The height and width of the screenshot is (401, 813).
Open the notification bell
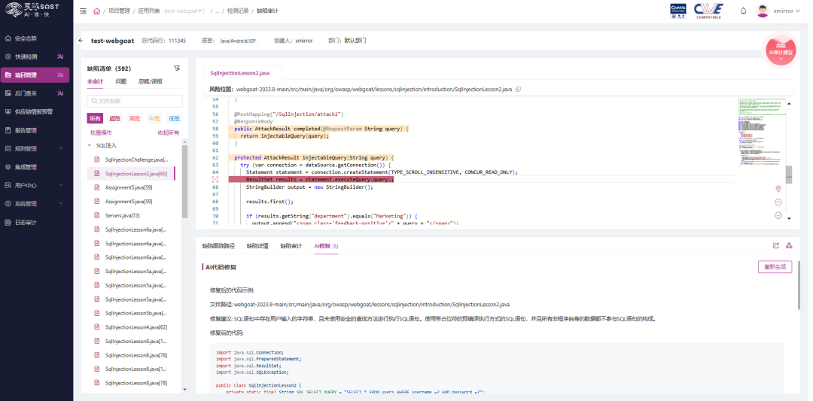pos(743,11)
